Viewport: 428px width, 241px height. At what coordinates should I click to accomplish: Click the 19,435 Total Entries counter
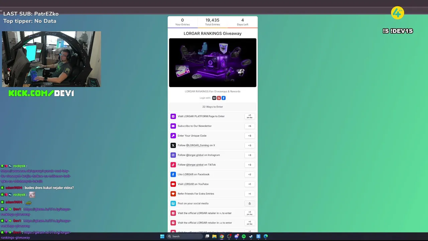click(212, 22)
